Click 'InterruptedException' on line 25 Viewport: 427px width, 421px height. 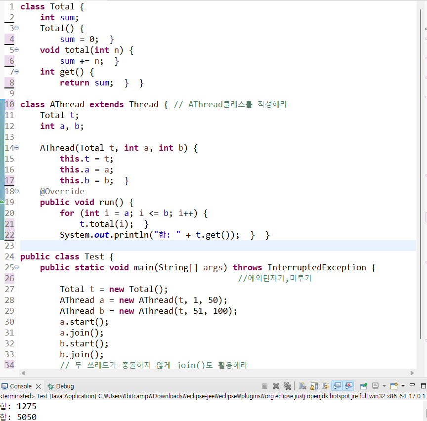(x=317, y=267)
